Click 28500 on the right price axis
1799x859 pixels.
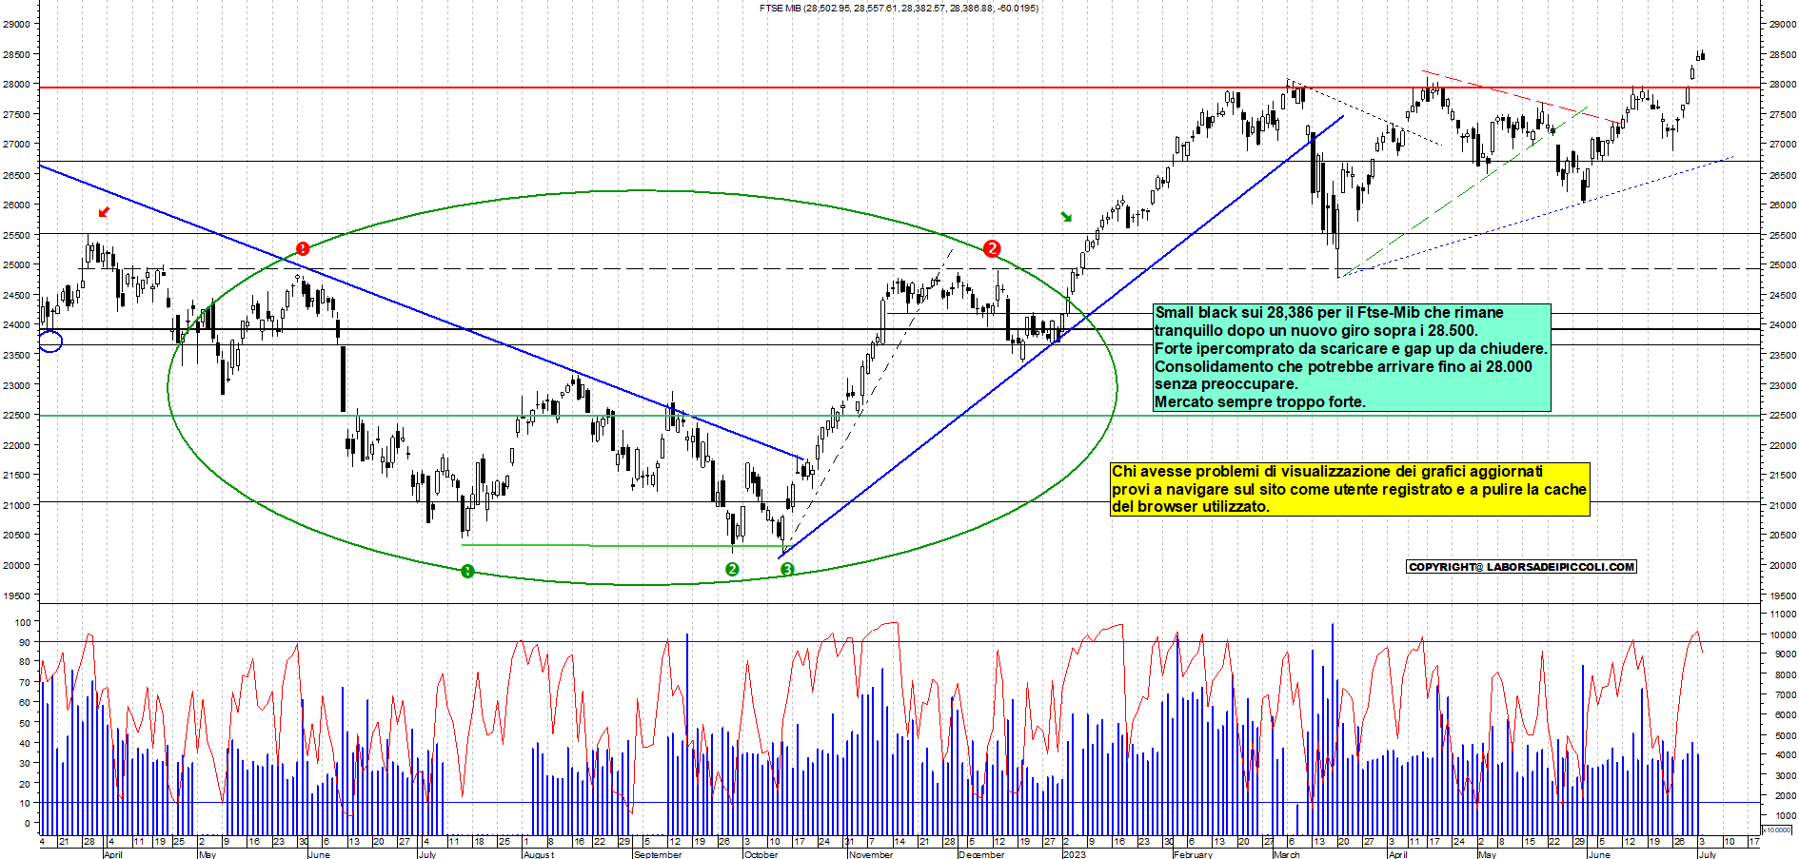(1783, 54)
